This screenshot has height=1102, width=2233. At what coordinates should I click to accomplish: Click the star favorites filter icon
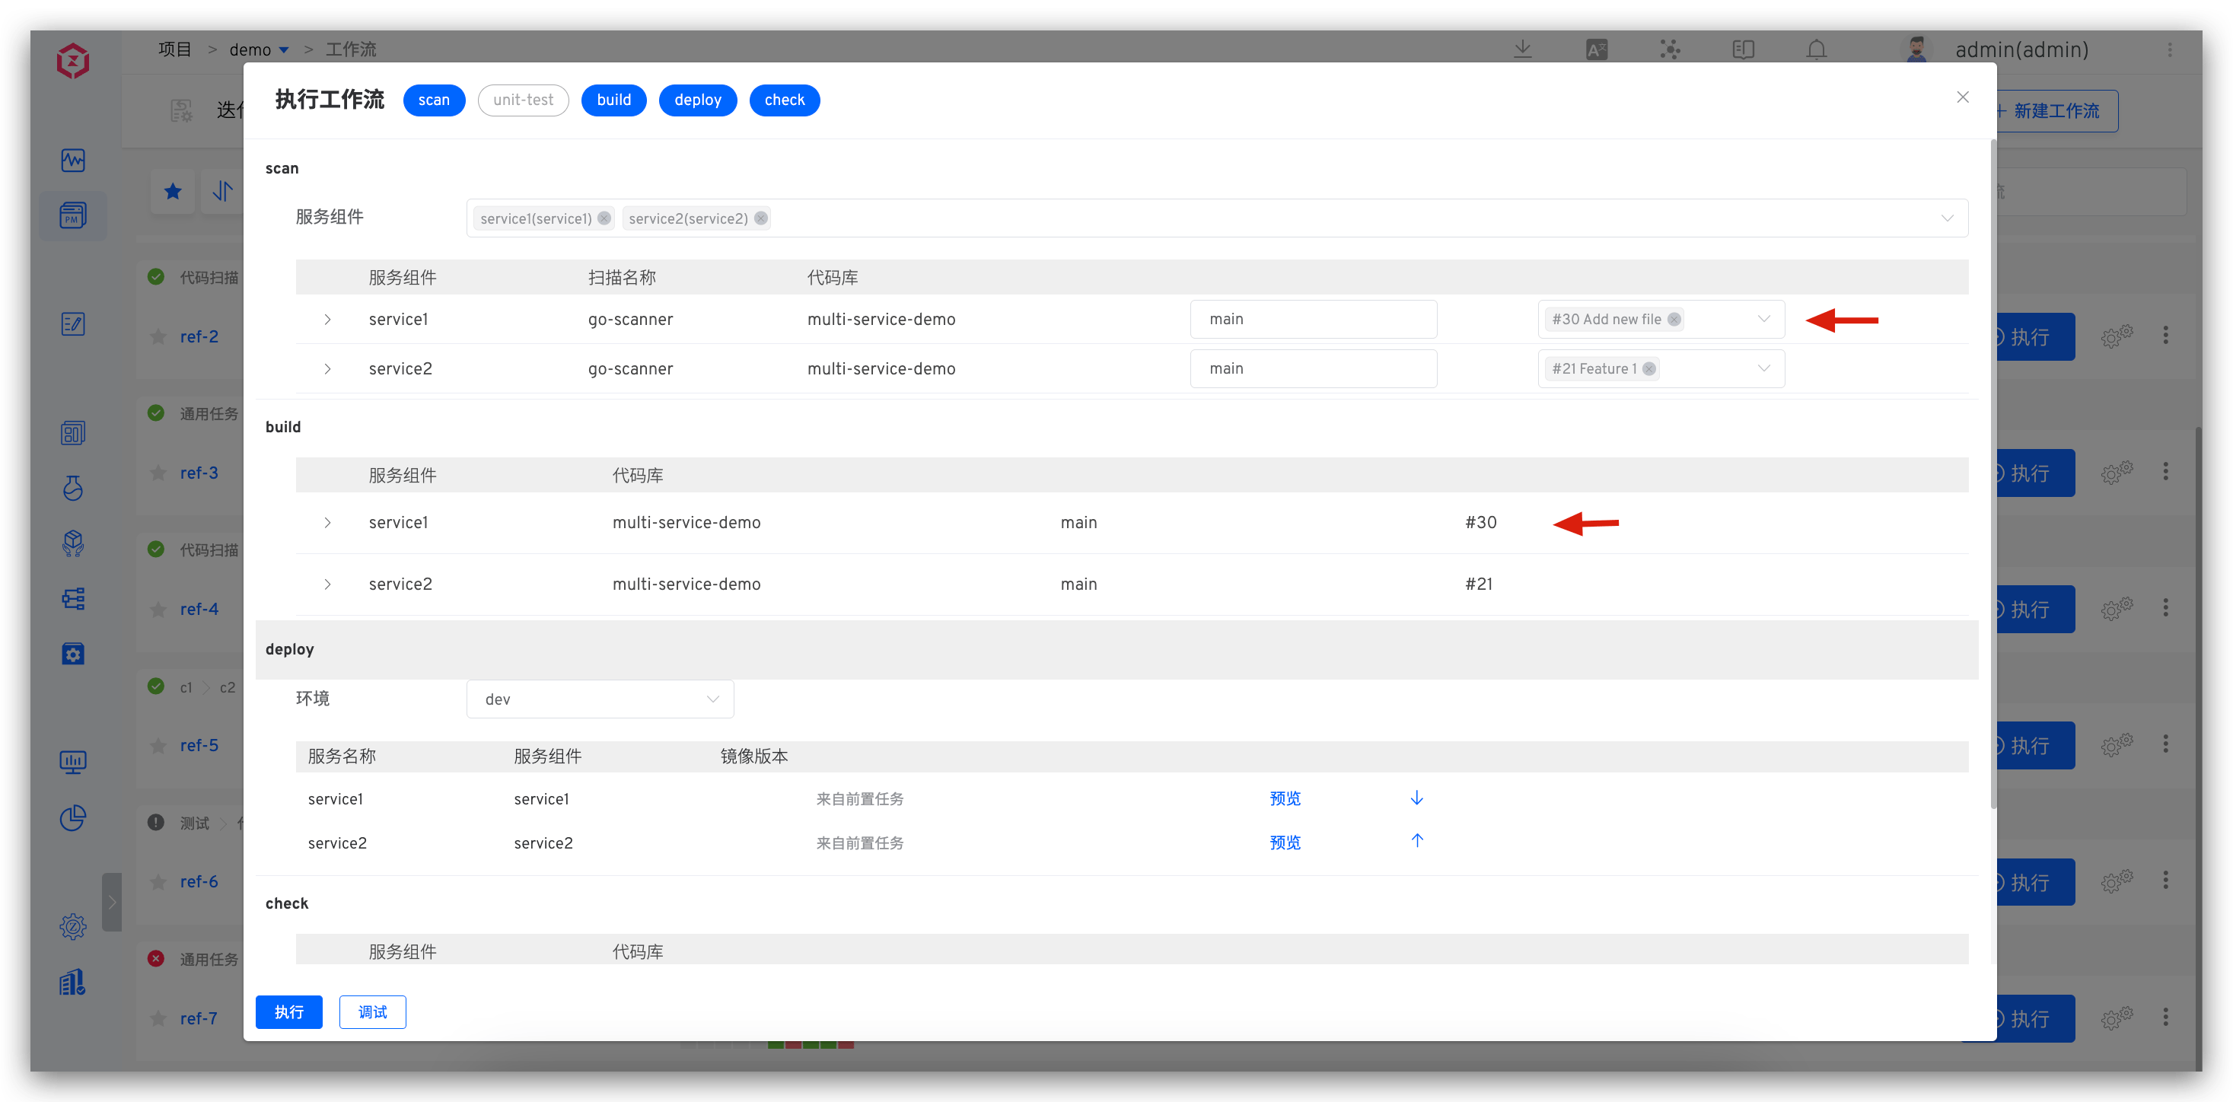[x=174, y=191]
